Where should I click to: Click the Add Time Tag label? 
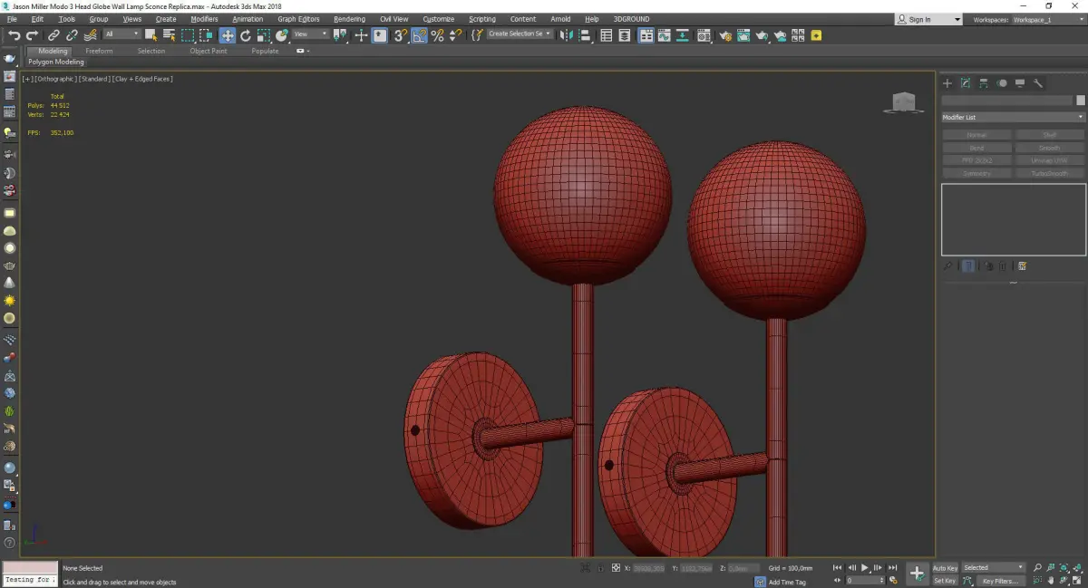pos(787,582)
